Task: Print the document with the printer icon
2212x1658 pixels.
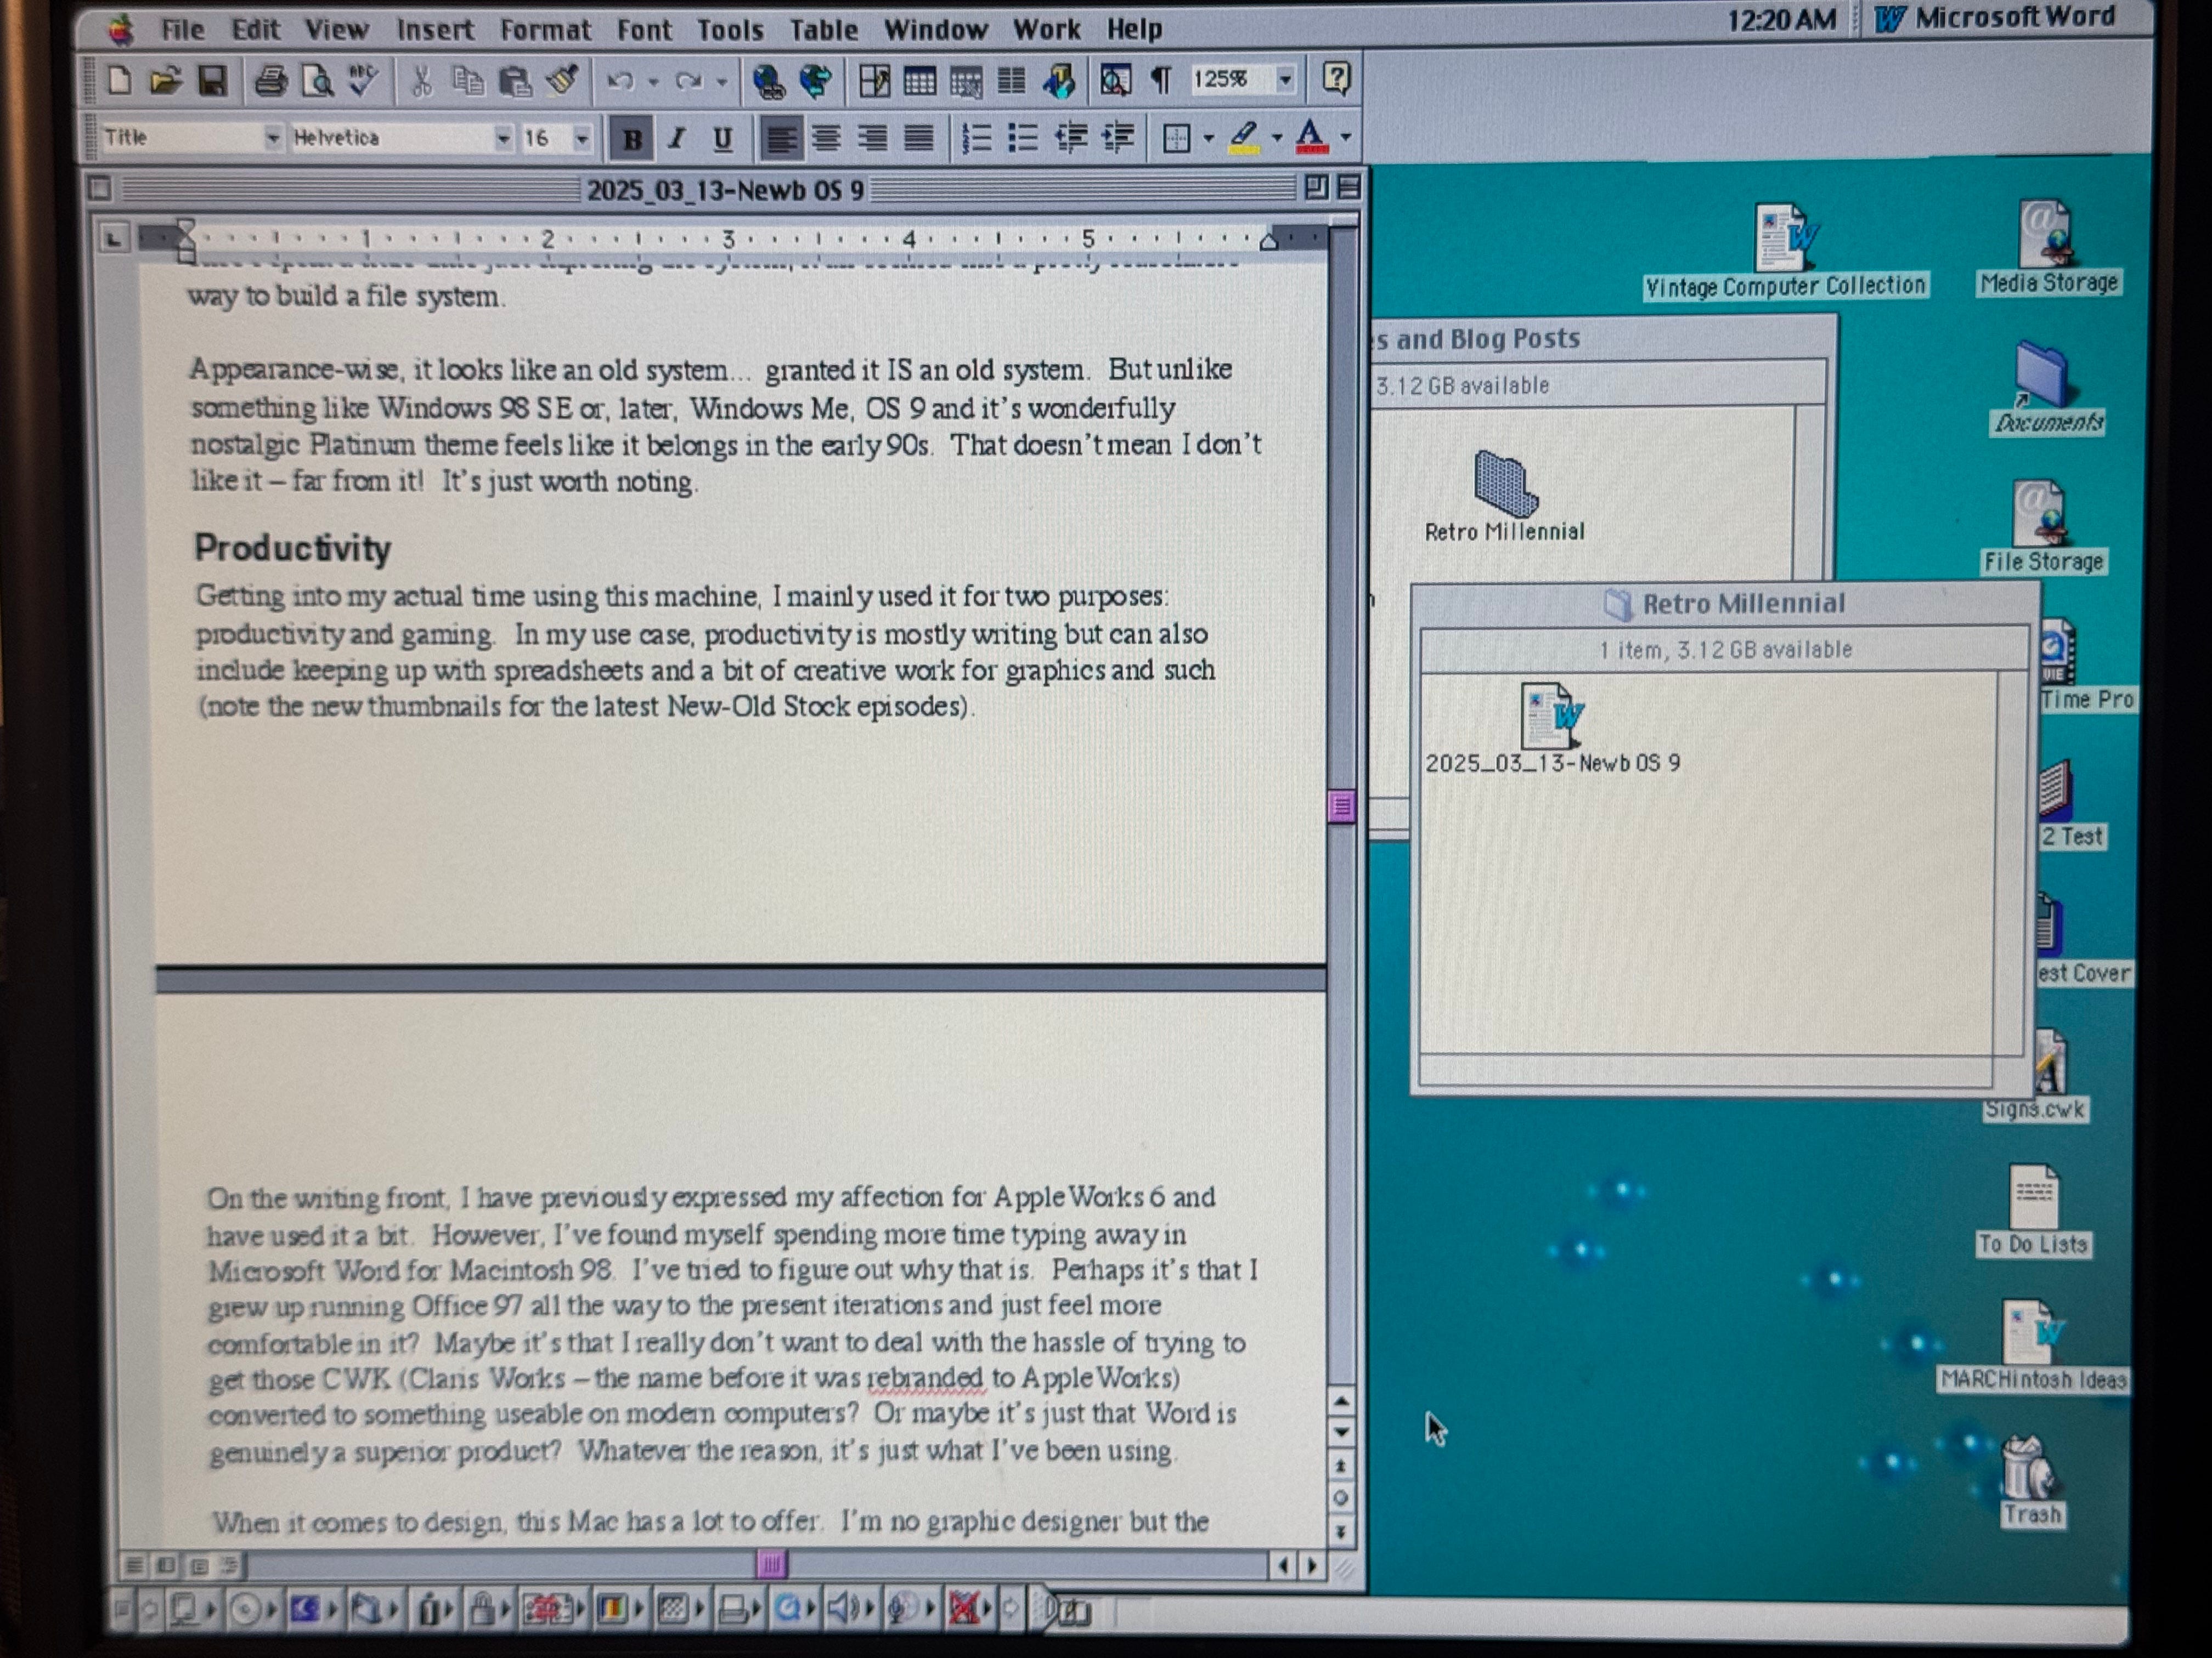Action: (x=270, y=80)
